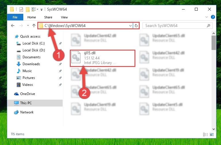The width and height of the screenshot is (221, 145).
Task: Switch to large icons view layout
Action: click(212, 134)
